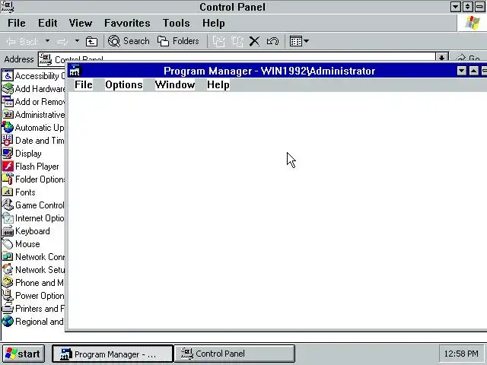The width and height of the screenshot is (487, 365).
Task: Open Program Manager File menu
Action: [x=83, y=84]
